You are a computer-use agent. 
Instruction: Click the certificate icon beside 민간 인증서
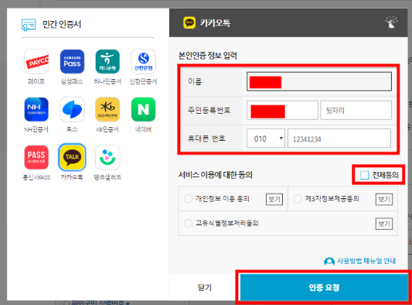coord(29,25)
